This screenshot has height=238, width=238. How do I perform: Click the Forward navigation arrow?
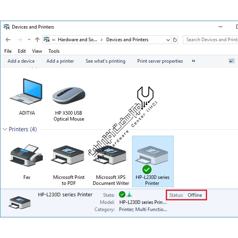click(x=20, y=40)
